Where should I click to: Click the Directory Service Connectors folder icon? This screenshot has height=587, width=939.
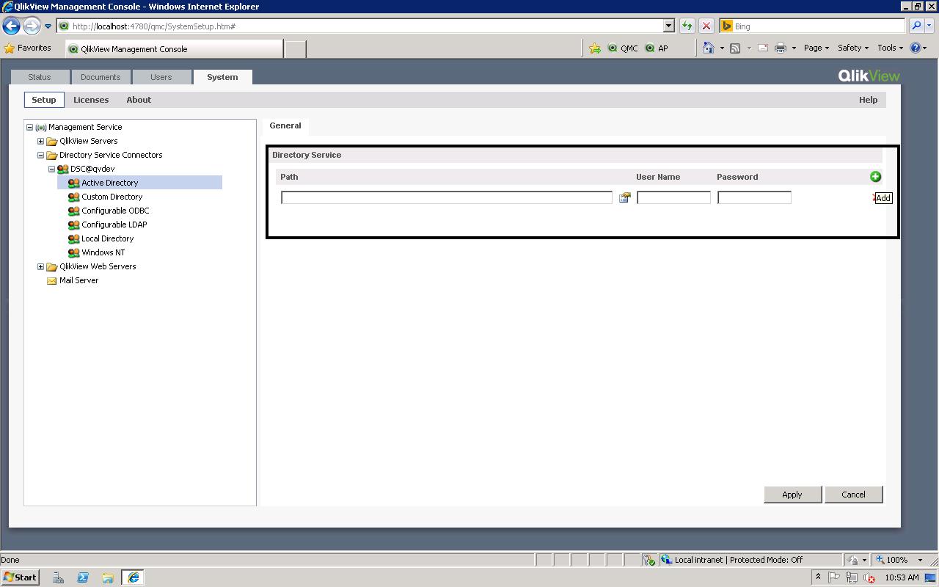(x=52, y=156)
